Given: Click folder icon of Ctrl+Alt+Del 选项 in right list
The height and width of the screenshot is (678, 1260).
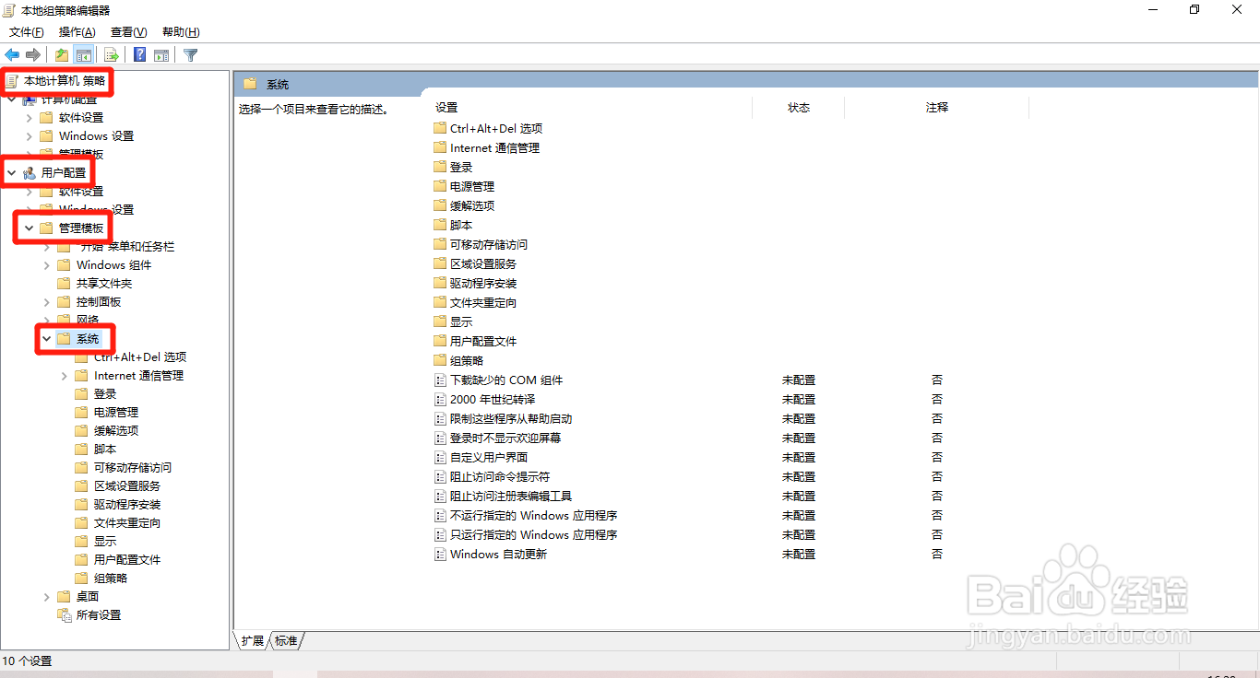Looking at the screenshot, I should pos(440,128).
